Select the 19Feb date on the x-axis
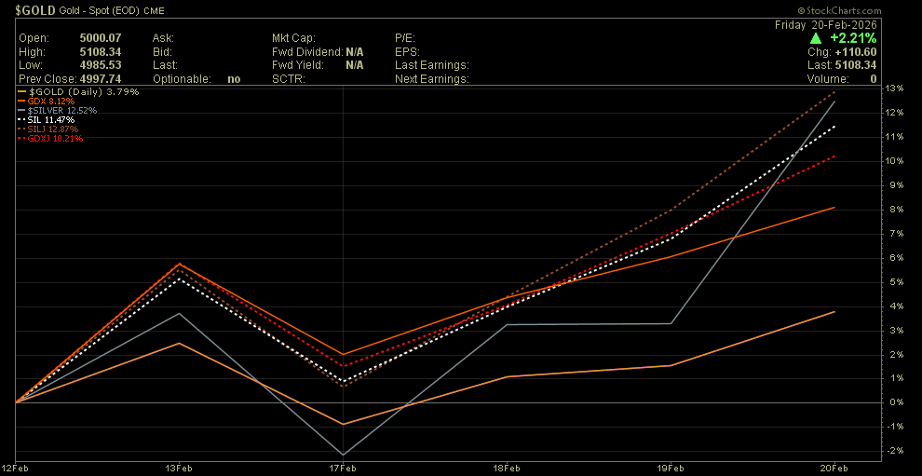922x476 pixels. point(671,467)
